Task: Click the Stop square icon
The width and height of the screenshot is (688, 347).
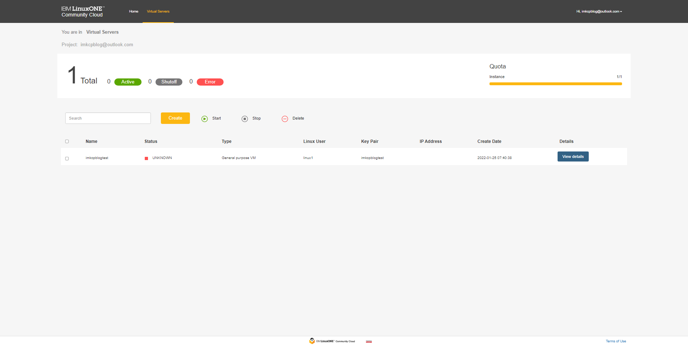Action: [x=245, y=119]
